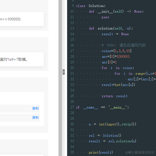Click the TODO comment on line 16
The width and height of the screenshot is (156, 156).
coord(123,45)
